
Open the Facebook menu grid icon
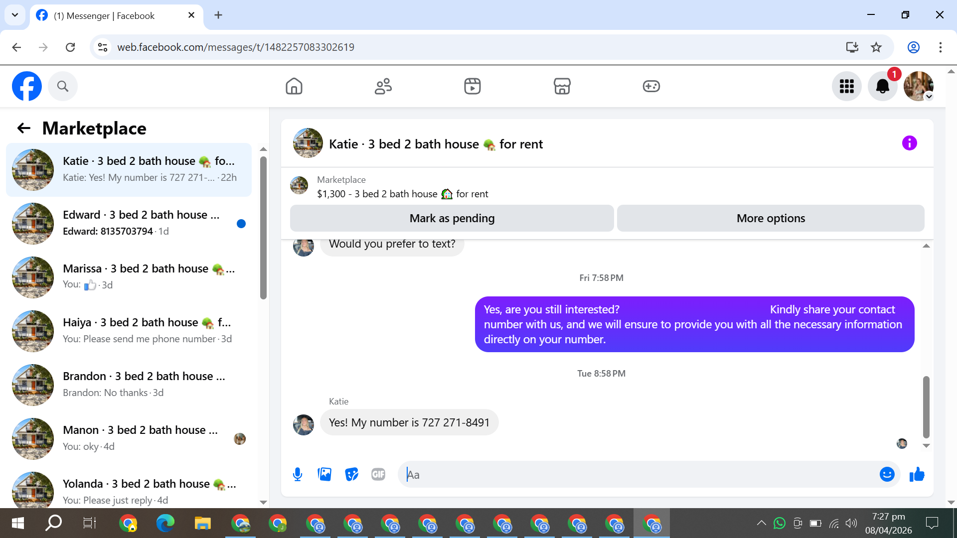click(846, 86)
